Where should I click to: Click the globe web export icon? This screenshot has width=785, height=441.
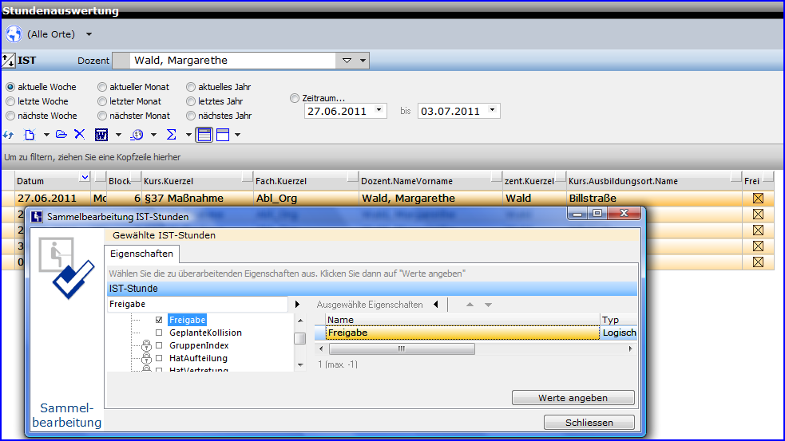click(x=137, y=135)
